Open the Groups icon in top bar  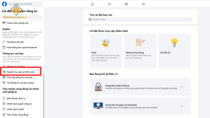click(x=127, y=4)
